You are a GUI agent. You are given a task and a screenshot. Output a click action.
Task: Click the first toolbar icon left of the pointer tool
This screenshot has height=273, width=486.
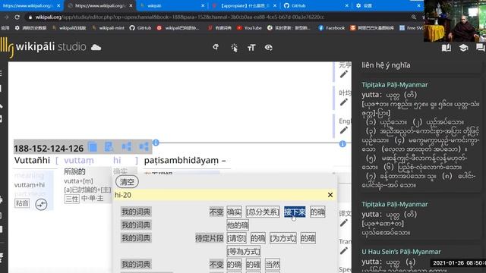(216, 47)
